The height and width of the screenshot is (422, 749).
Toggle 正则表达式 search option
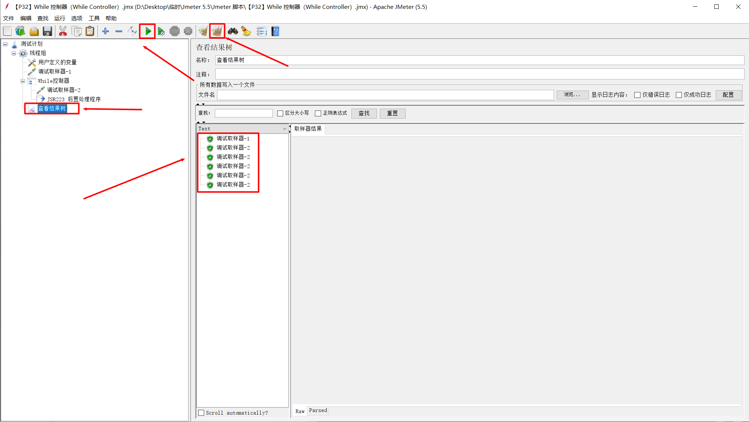click(x=318, y=113)
